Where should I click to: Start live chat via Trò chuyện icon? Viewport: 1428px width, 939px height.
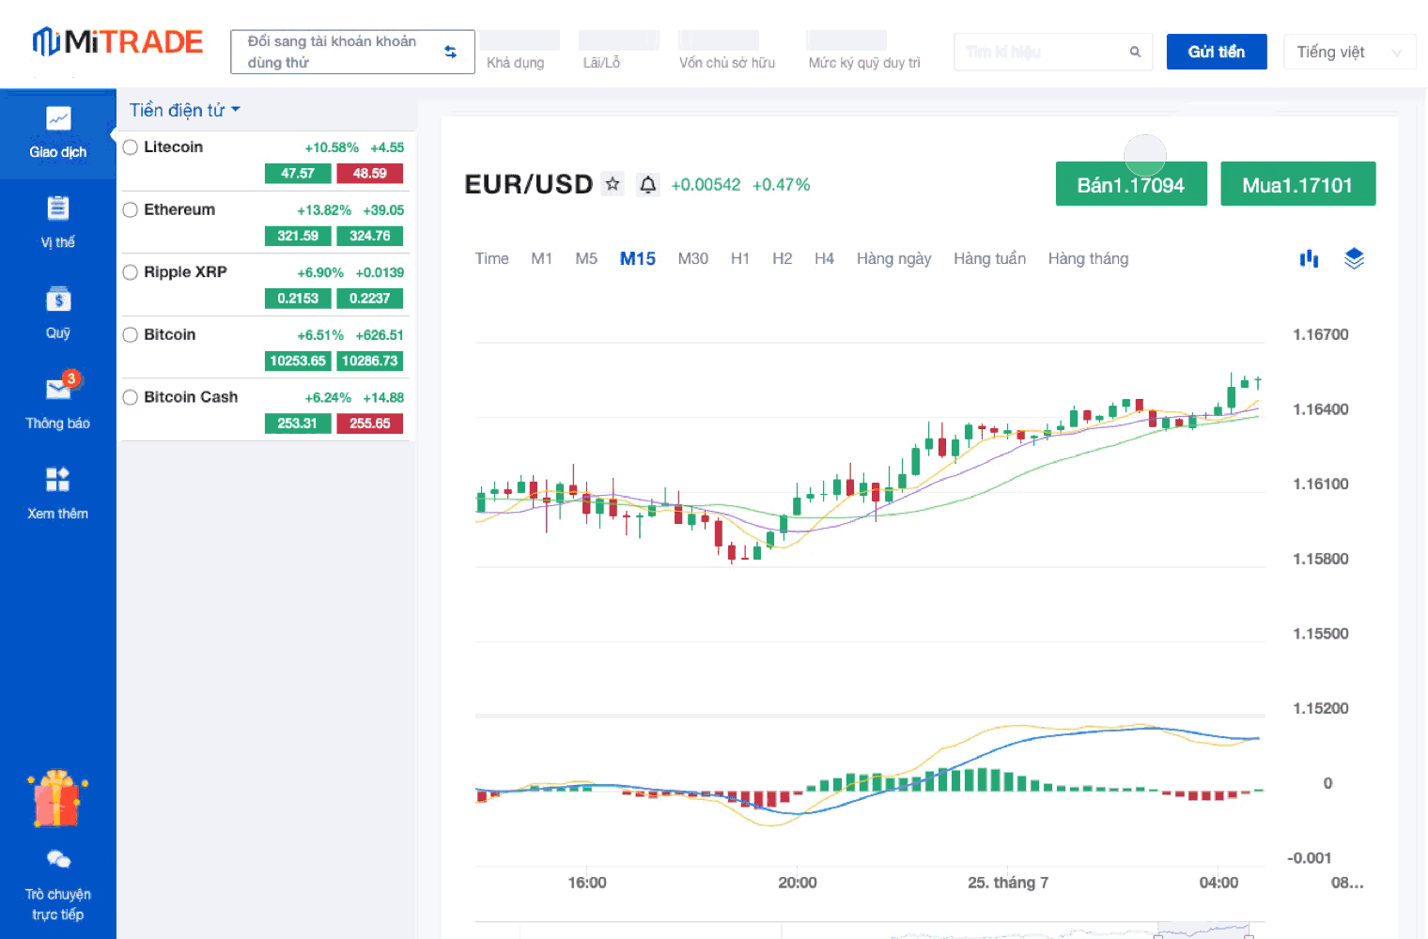click(x=58, y=859)
